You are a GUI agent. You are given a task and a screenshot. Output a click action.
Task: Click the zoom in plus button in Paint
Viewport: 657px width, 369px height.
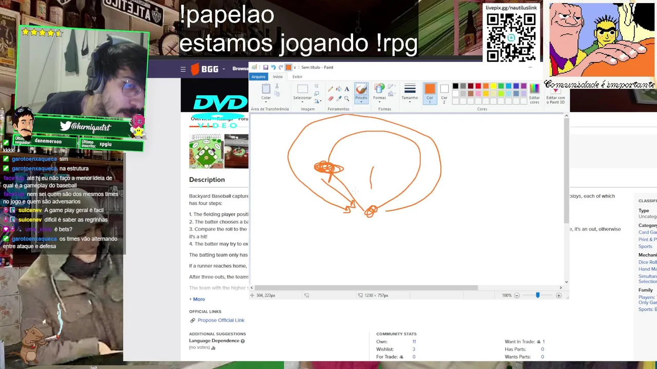[x=559, y=295]
